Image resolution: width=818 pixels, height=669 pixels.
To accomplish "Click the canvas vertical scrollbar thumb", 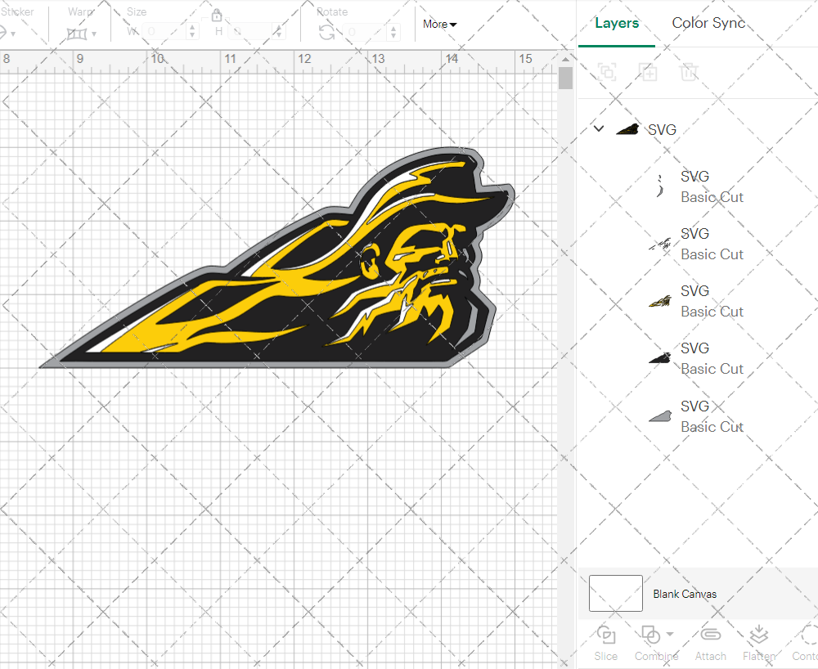I will coord(565,79).
